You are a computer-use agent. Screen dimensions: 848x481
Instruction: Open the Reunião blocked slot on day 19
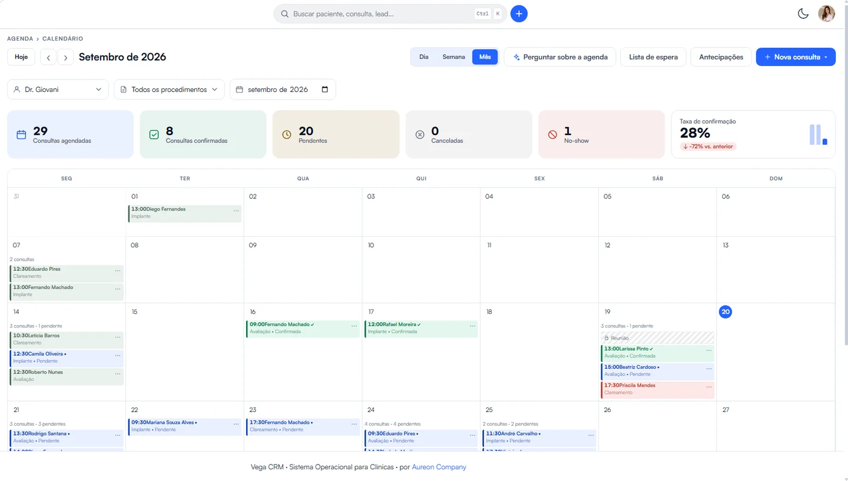[x=657, y=338]
